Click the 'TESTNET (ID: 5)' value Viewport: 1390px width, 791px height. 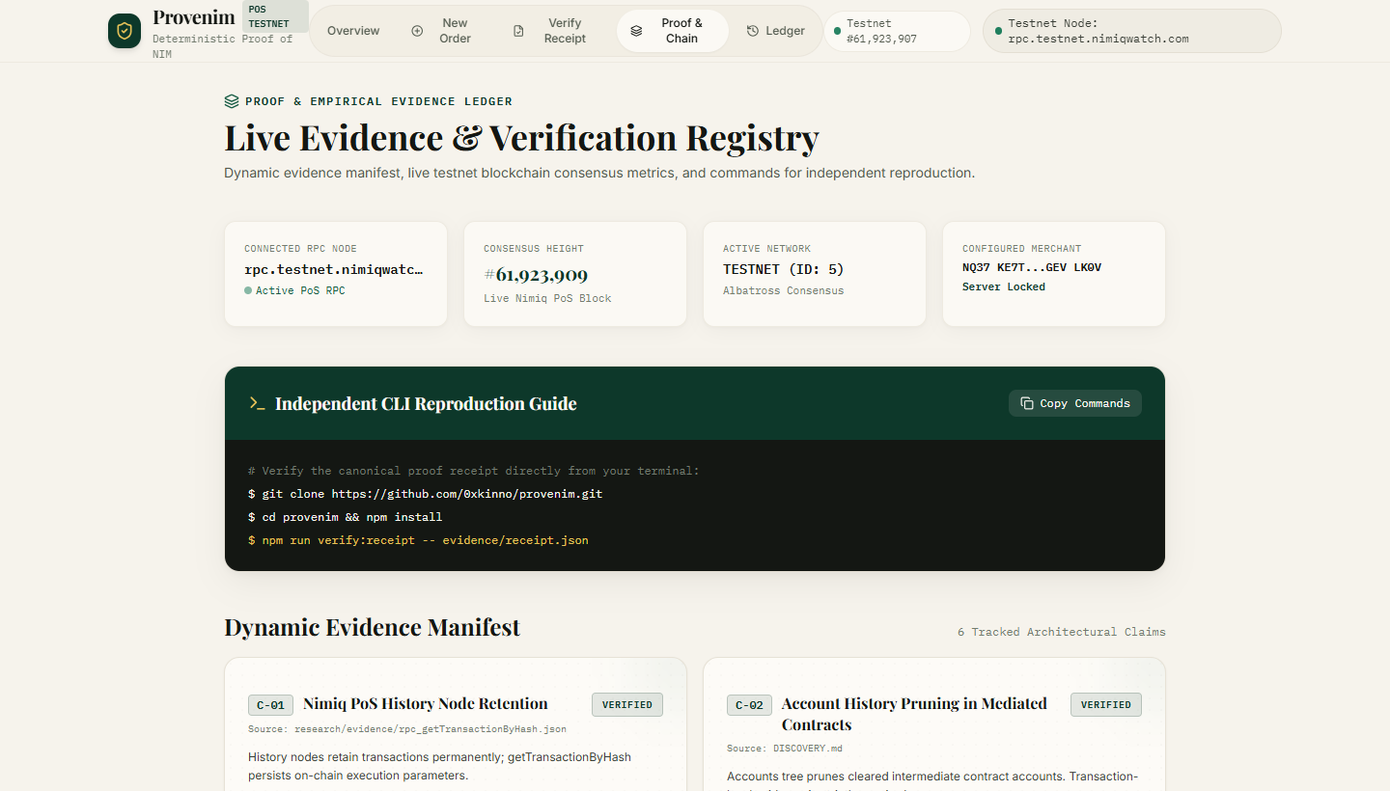click(784, 269)
